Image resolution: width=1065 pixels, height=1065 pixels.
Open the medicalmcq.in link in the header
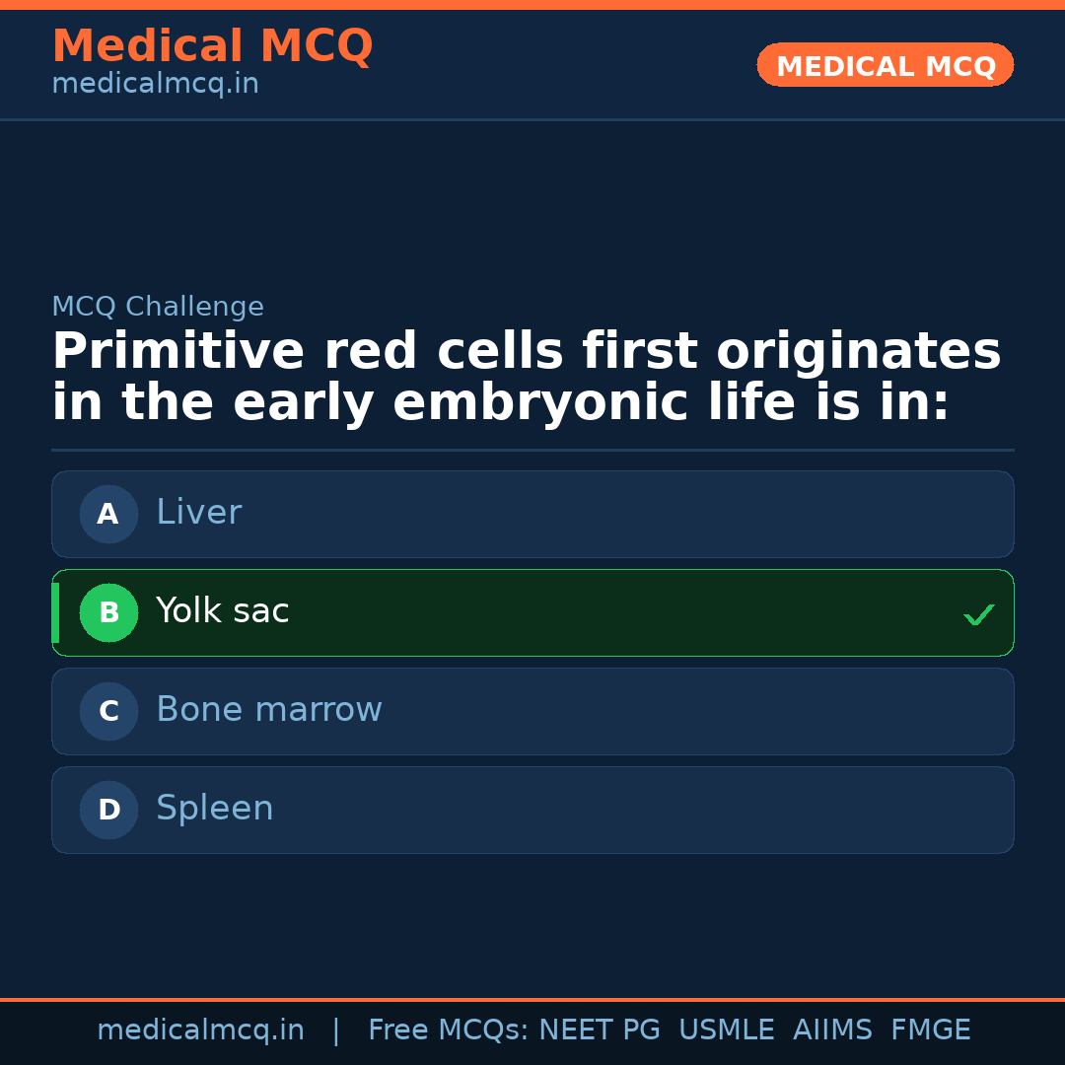pos(155,85)
